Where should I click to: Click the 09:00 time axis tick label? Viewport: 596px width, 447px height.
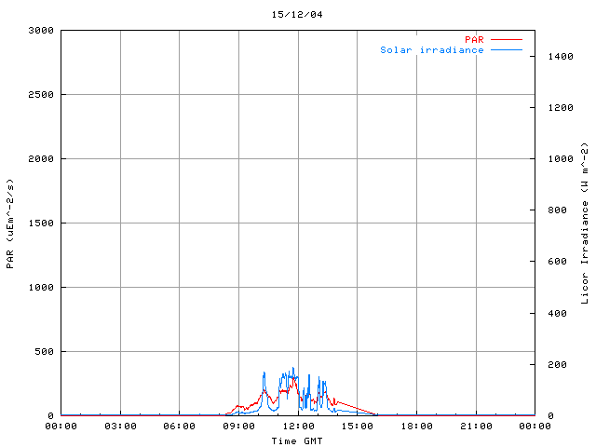(238, 427)
